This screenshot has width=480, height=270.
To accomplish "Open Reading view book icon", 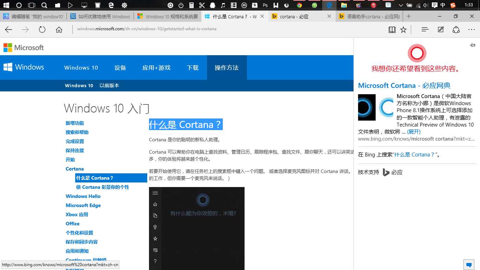I will click(392, 30).
